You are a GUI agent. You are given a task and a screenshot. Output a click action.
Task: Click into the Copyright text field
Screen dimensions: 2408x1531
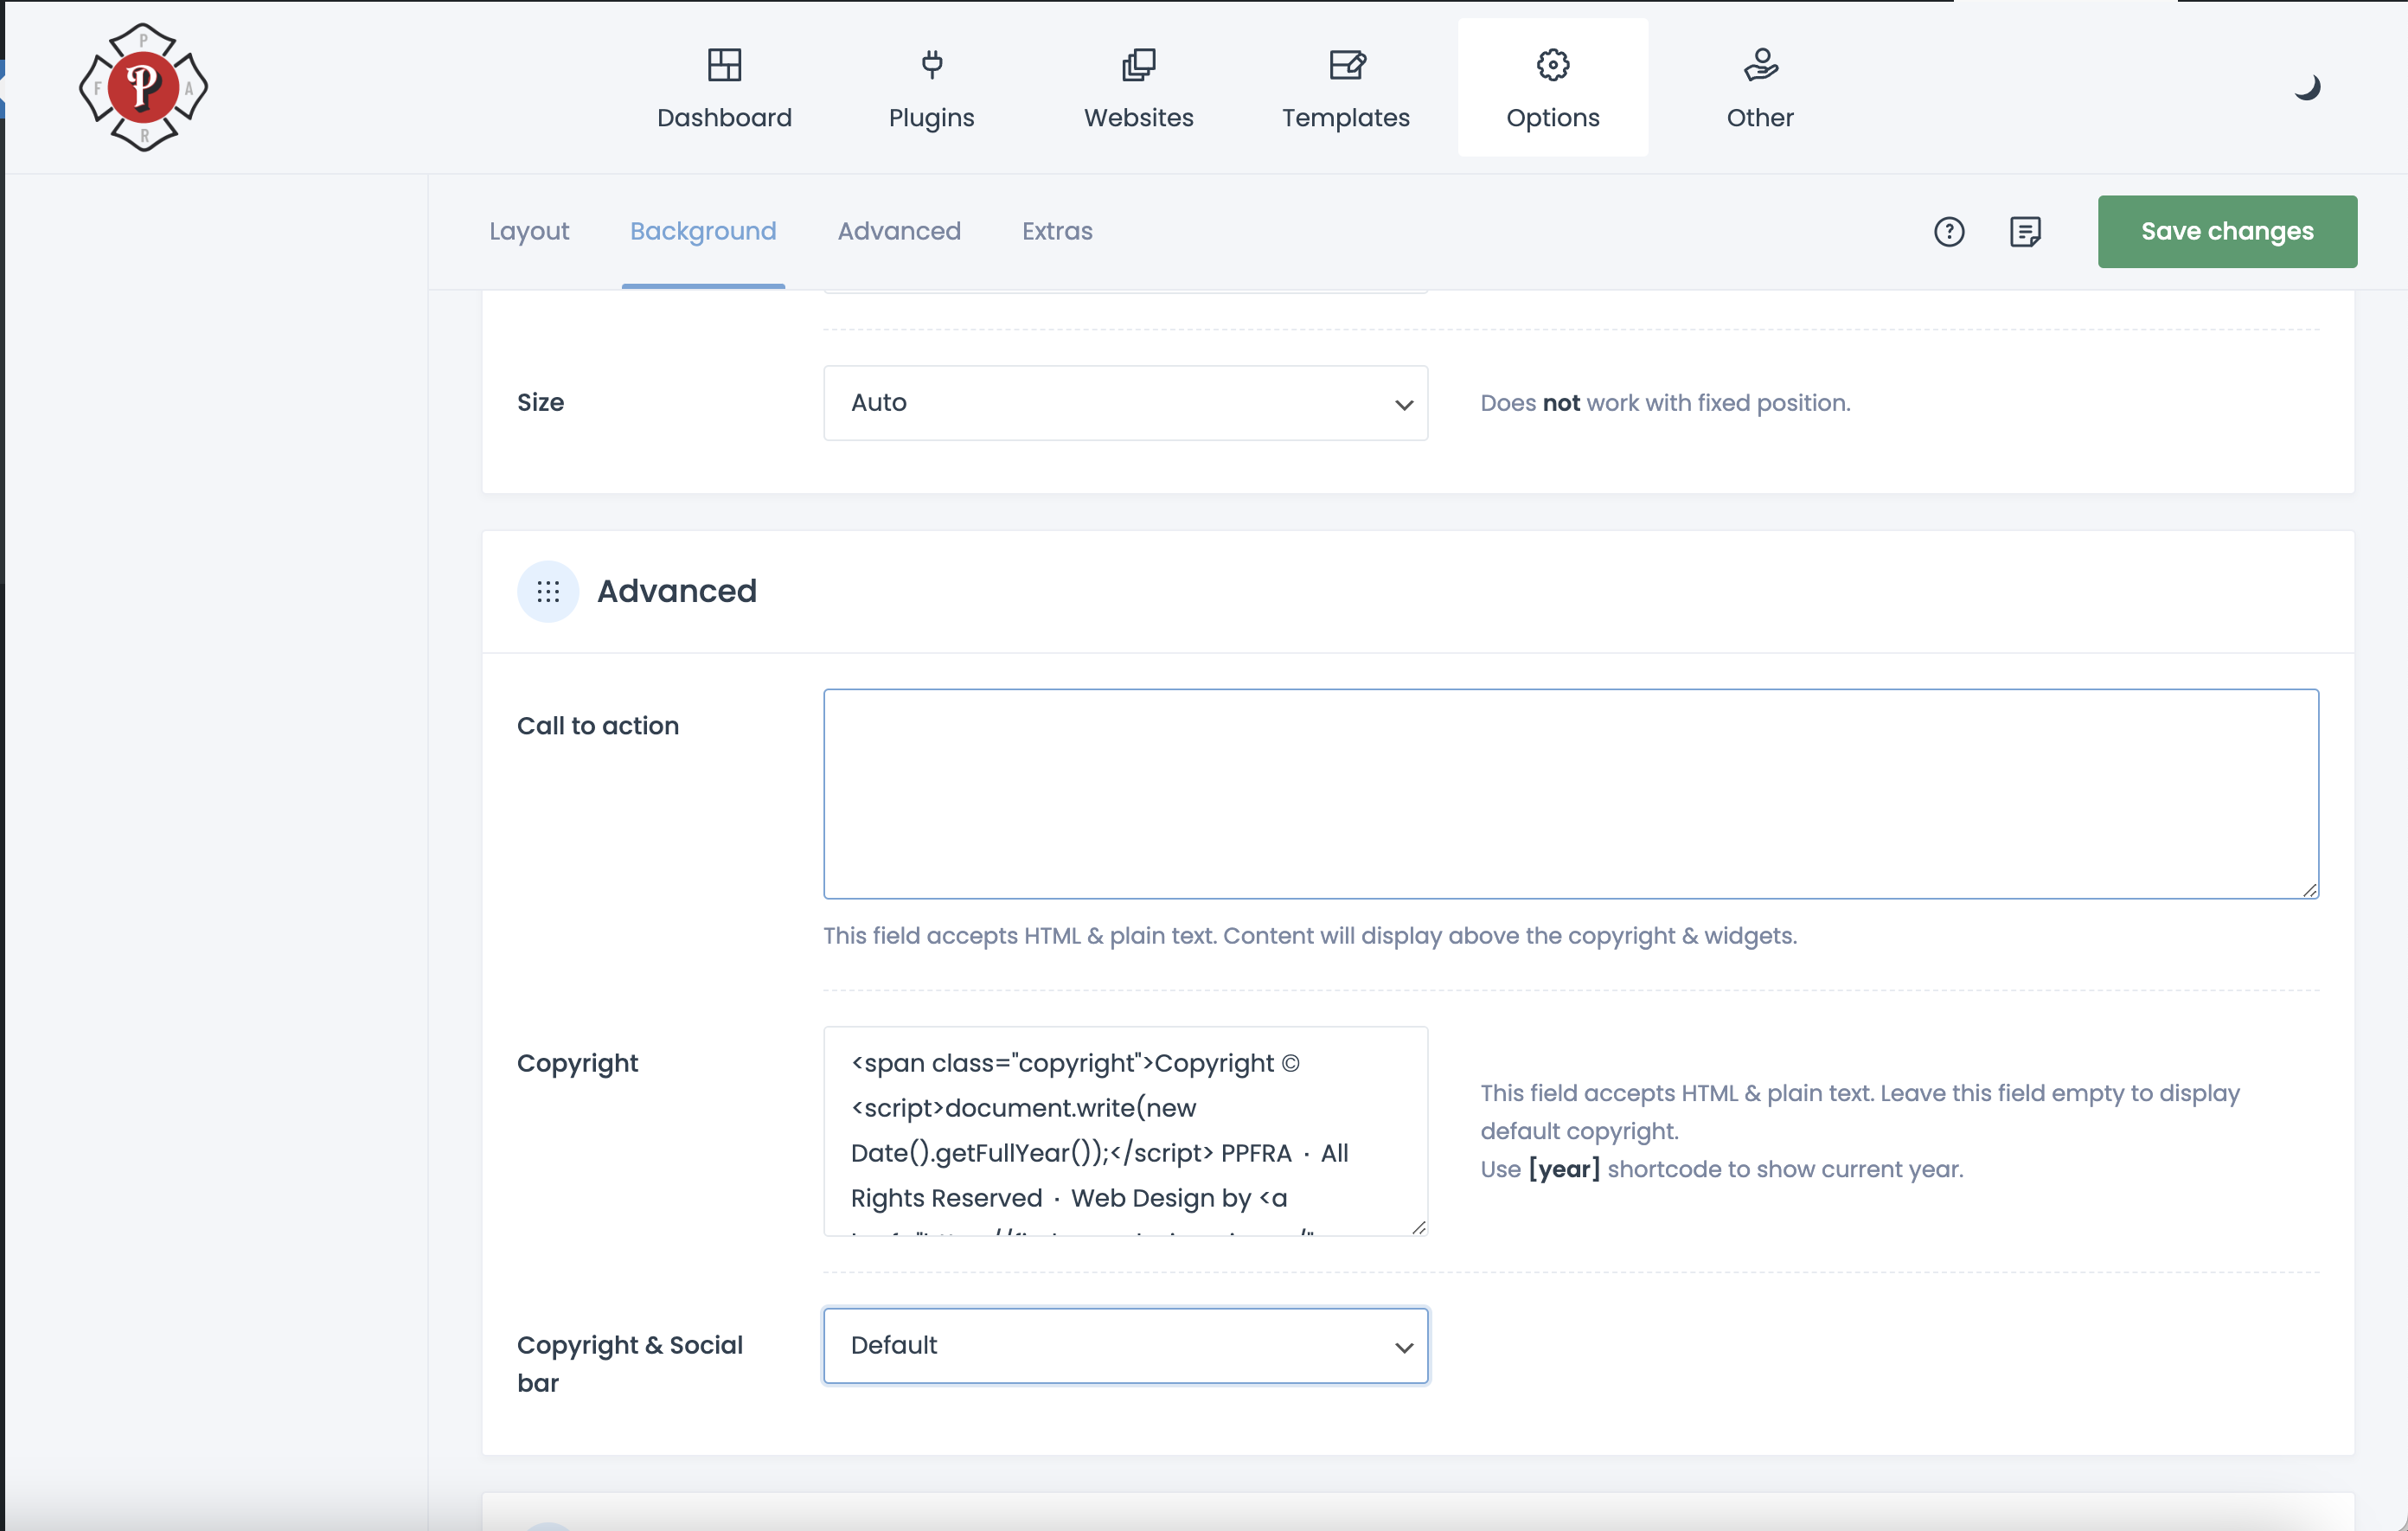pos(1125,1131)
